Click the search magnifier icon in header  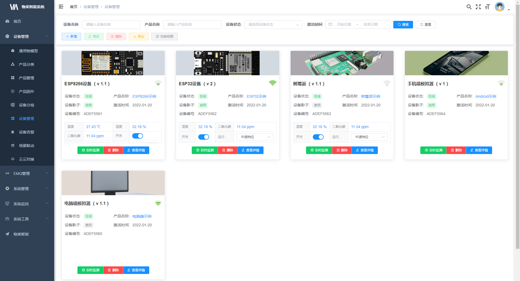(x=469, y=7)
